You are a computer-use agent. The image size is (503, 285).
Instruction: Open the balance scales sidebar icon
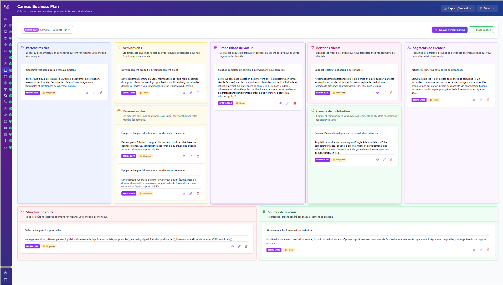click(6, 128)
